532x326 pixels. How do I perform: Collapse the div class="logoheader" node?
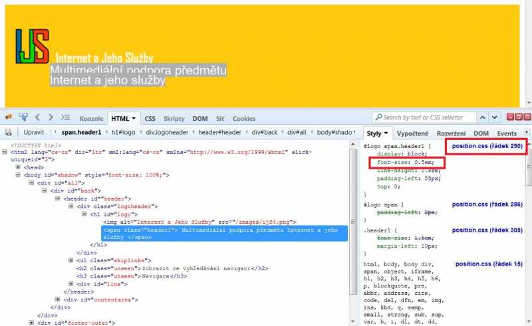click(71, 206)
